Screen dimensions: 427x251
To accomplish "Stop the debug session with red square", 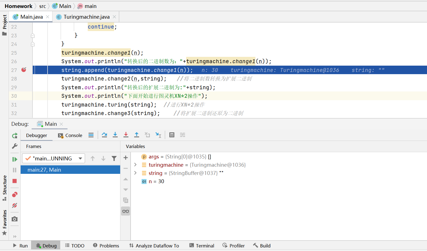I will pos(15,181).
